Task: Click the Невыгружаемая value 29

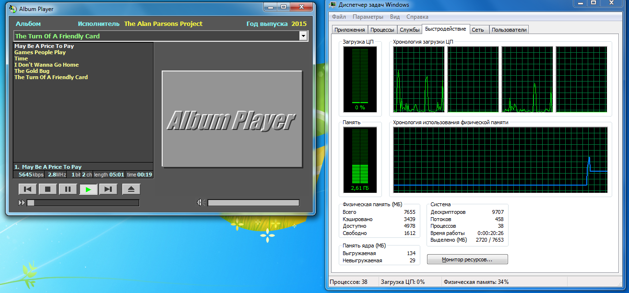Action: [412, 260]
